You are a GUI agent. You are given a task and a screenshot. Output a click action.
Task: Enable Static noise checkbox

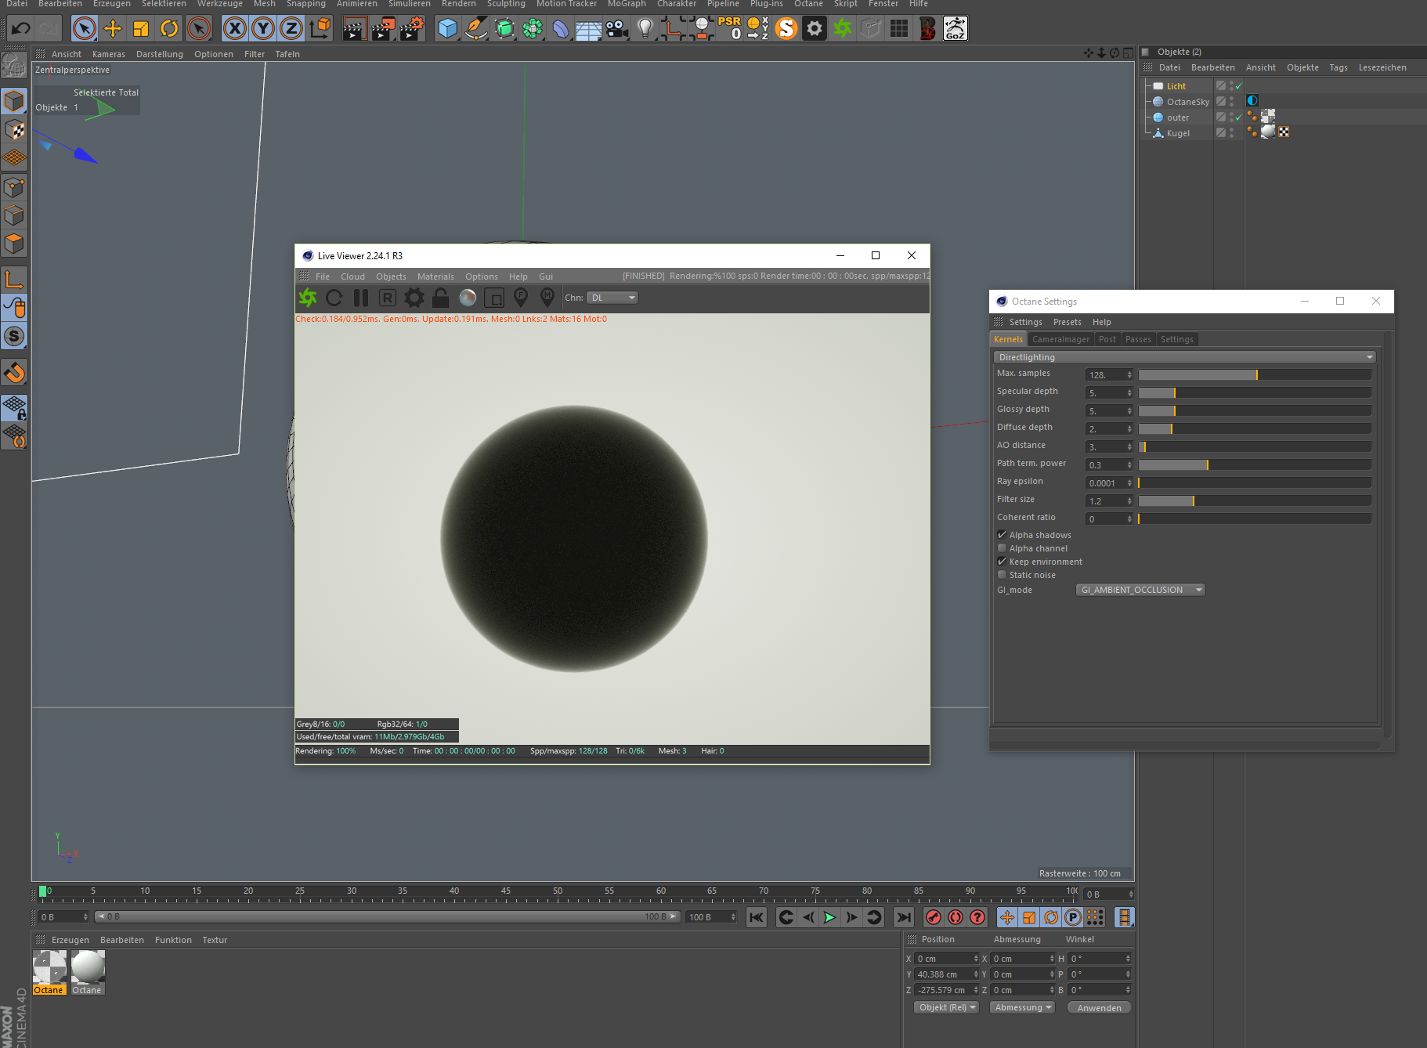[1002, 575]
